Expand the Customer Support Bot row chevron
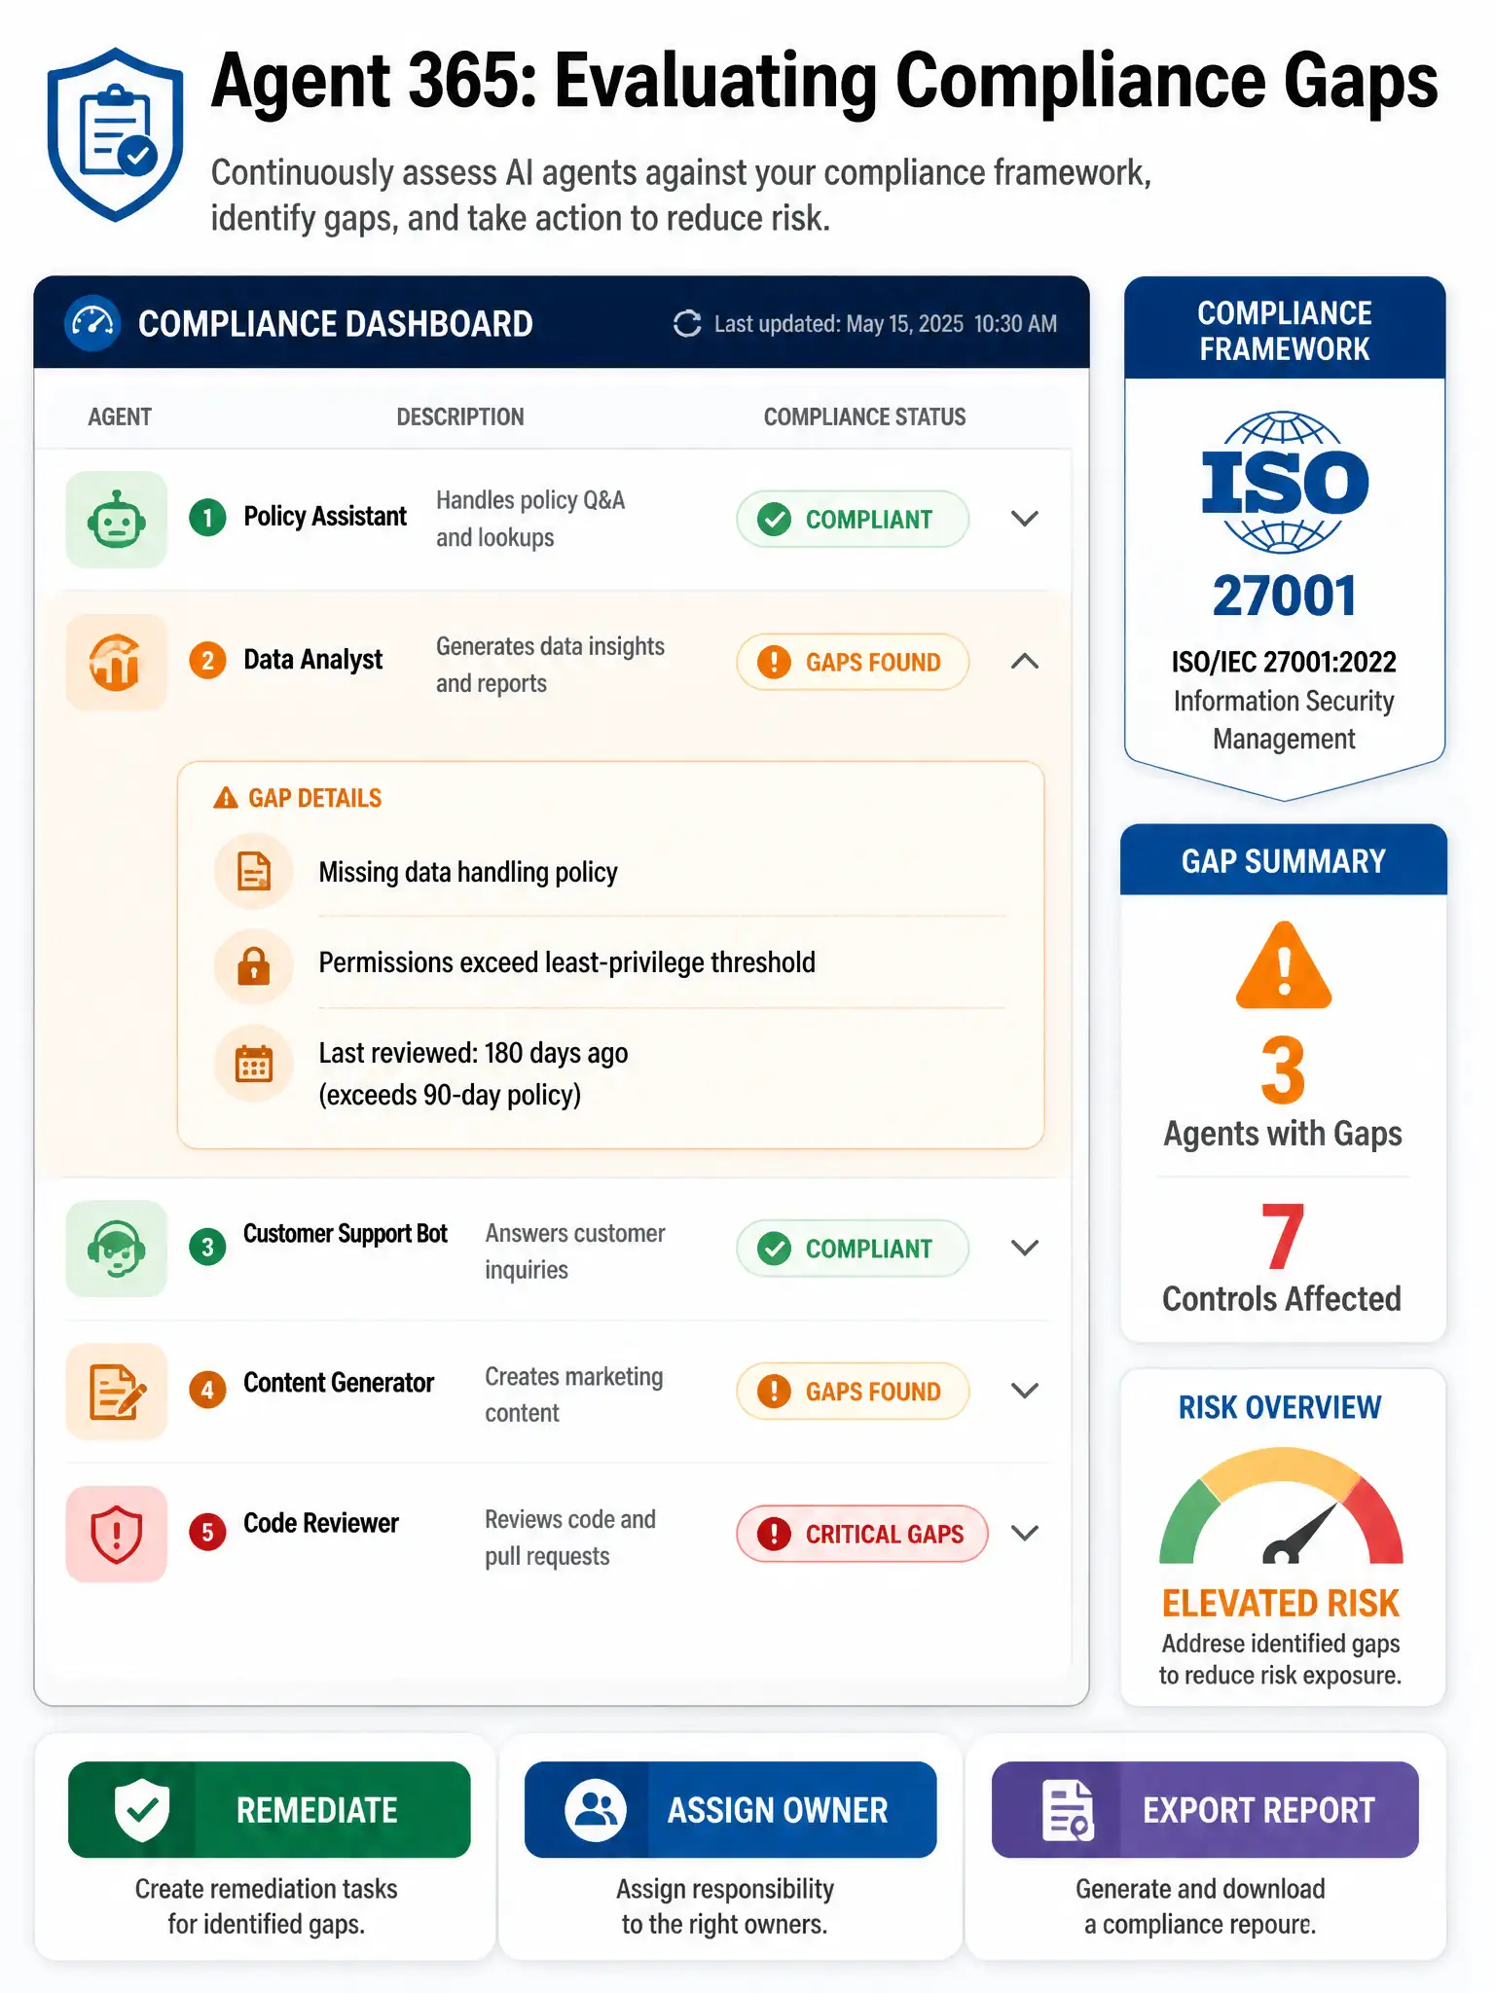The width and height of the screenshot is (1495, 1993). pyautogui.click(x=1025, y=1248)
